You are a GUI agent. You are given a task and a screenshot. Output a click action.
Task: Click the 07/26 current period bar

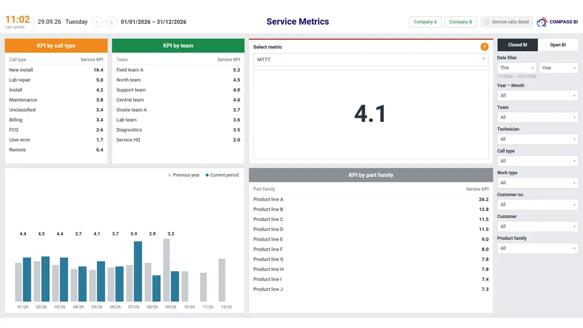pos(138,271)
